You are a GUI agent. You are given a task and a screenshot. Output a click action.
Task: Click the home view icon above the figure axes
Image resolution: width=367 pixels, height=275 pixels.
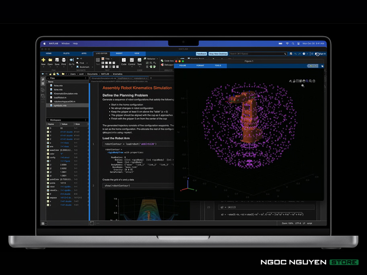pos(313,81)
